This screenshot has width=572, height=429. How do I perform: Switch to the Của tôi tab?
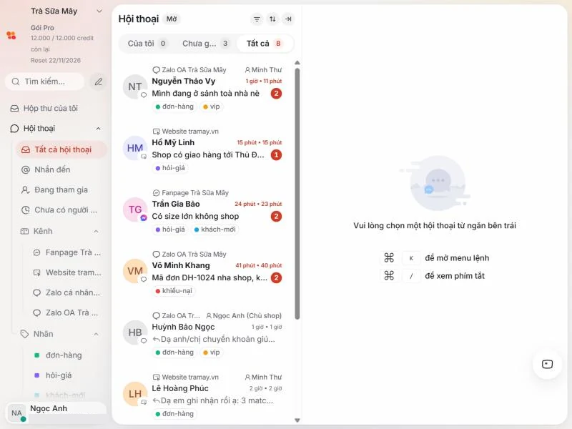click(147, 44)
